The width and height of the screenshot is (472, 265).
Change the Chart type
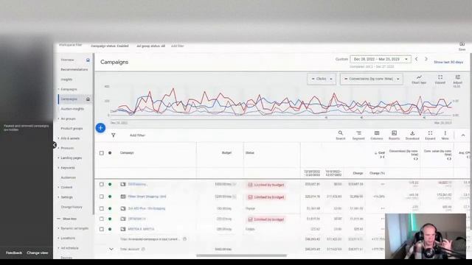point(419,79)
